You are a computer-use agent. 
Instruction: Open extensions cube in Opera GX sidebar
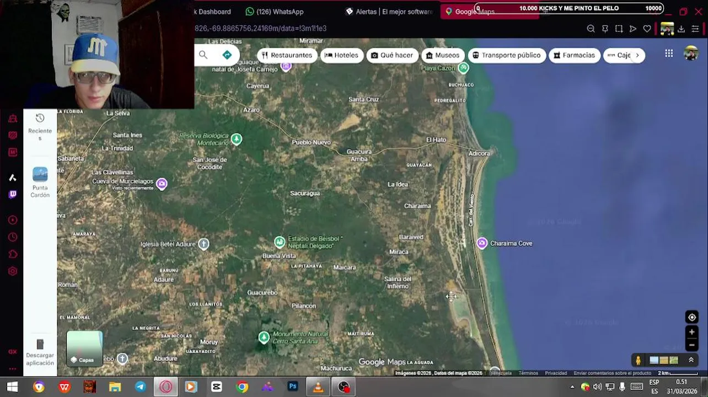coord(12,254)
